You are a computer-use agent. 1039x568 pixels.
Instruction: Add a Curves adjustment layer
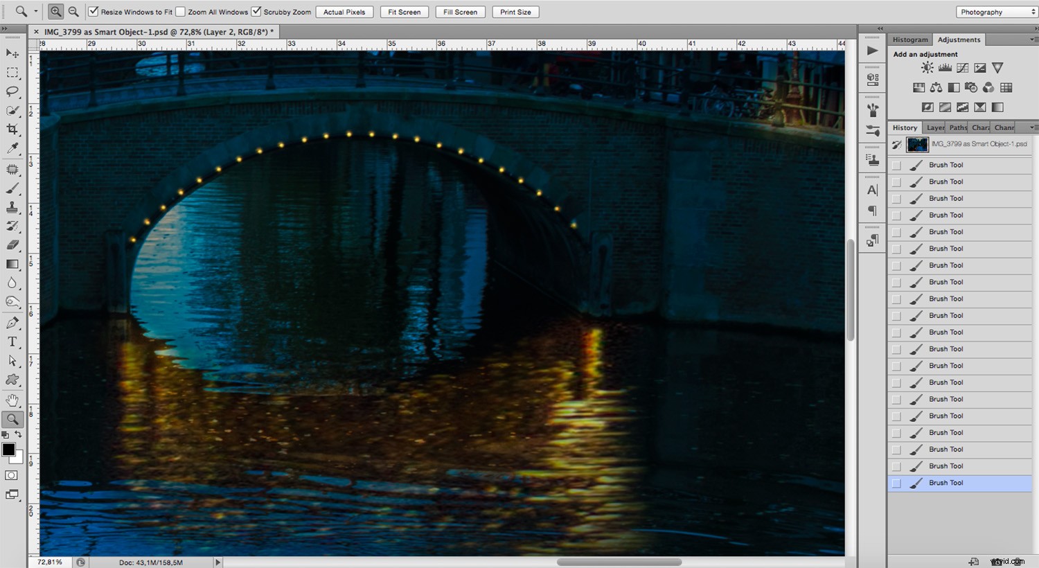coord(963,67)
